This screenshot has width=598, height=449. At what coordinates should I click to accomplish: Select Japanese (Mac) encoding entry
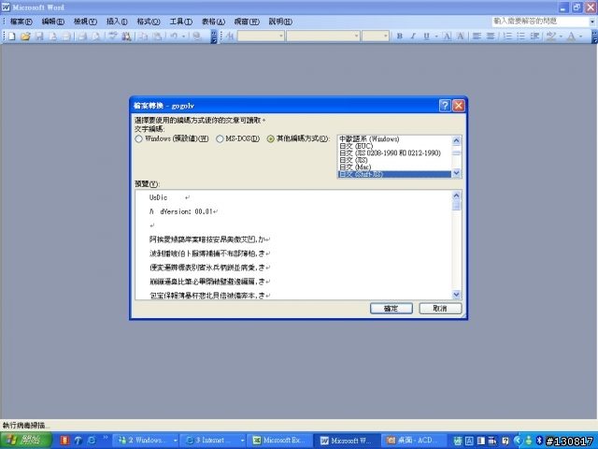click(394, 167)
